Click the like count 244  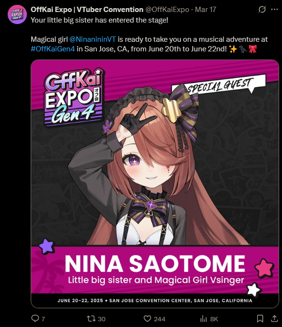[x=160, y=319]
